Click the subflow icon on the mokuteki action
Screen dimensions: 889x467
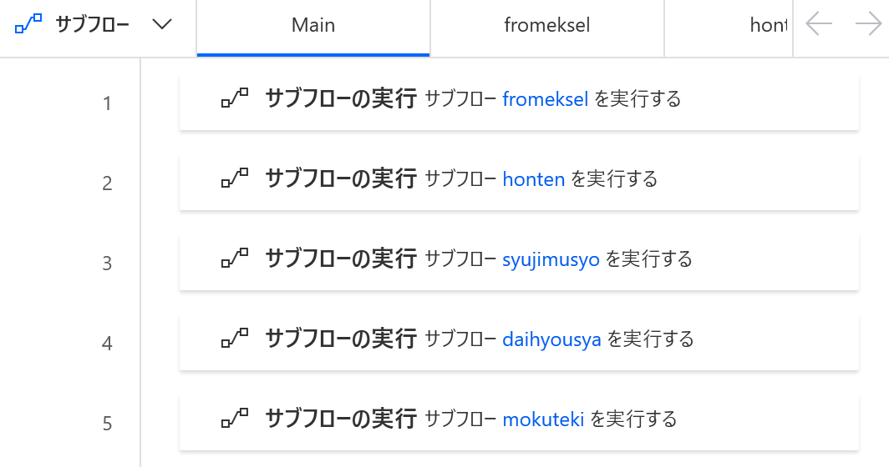(x=235, y=419)
